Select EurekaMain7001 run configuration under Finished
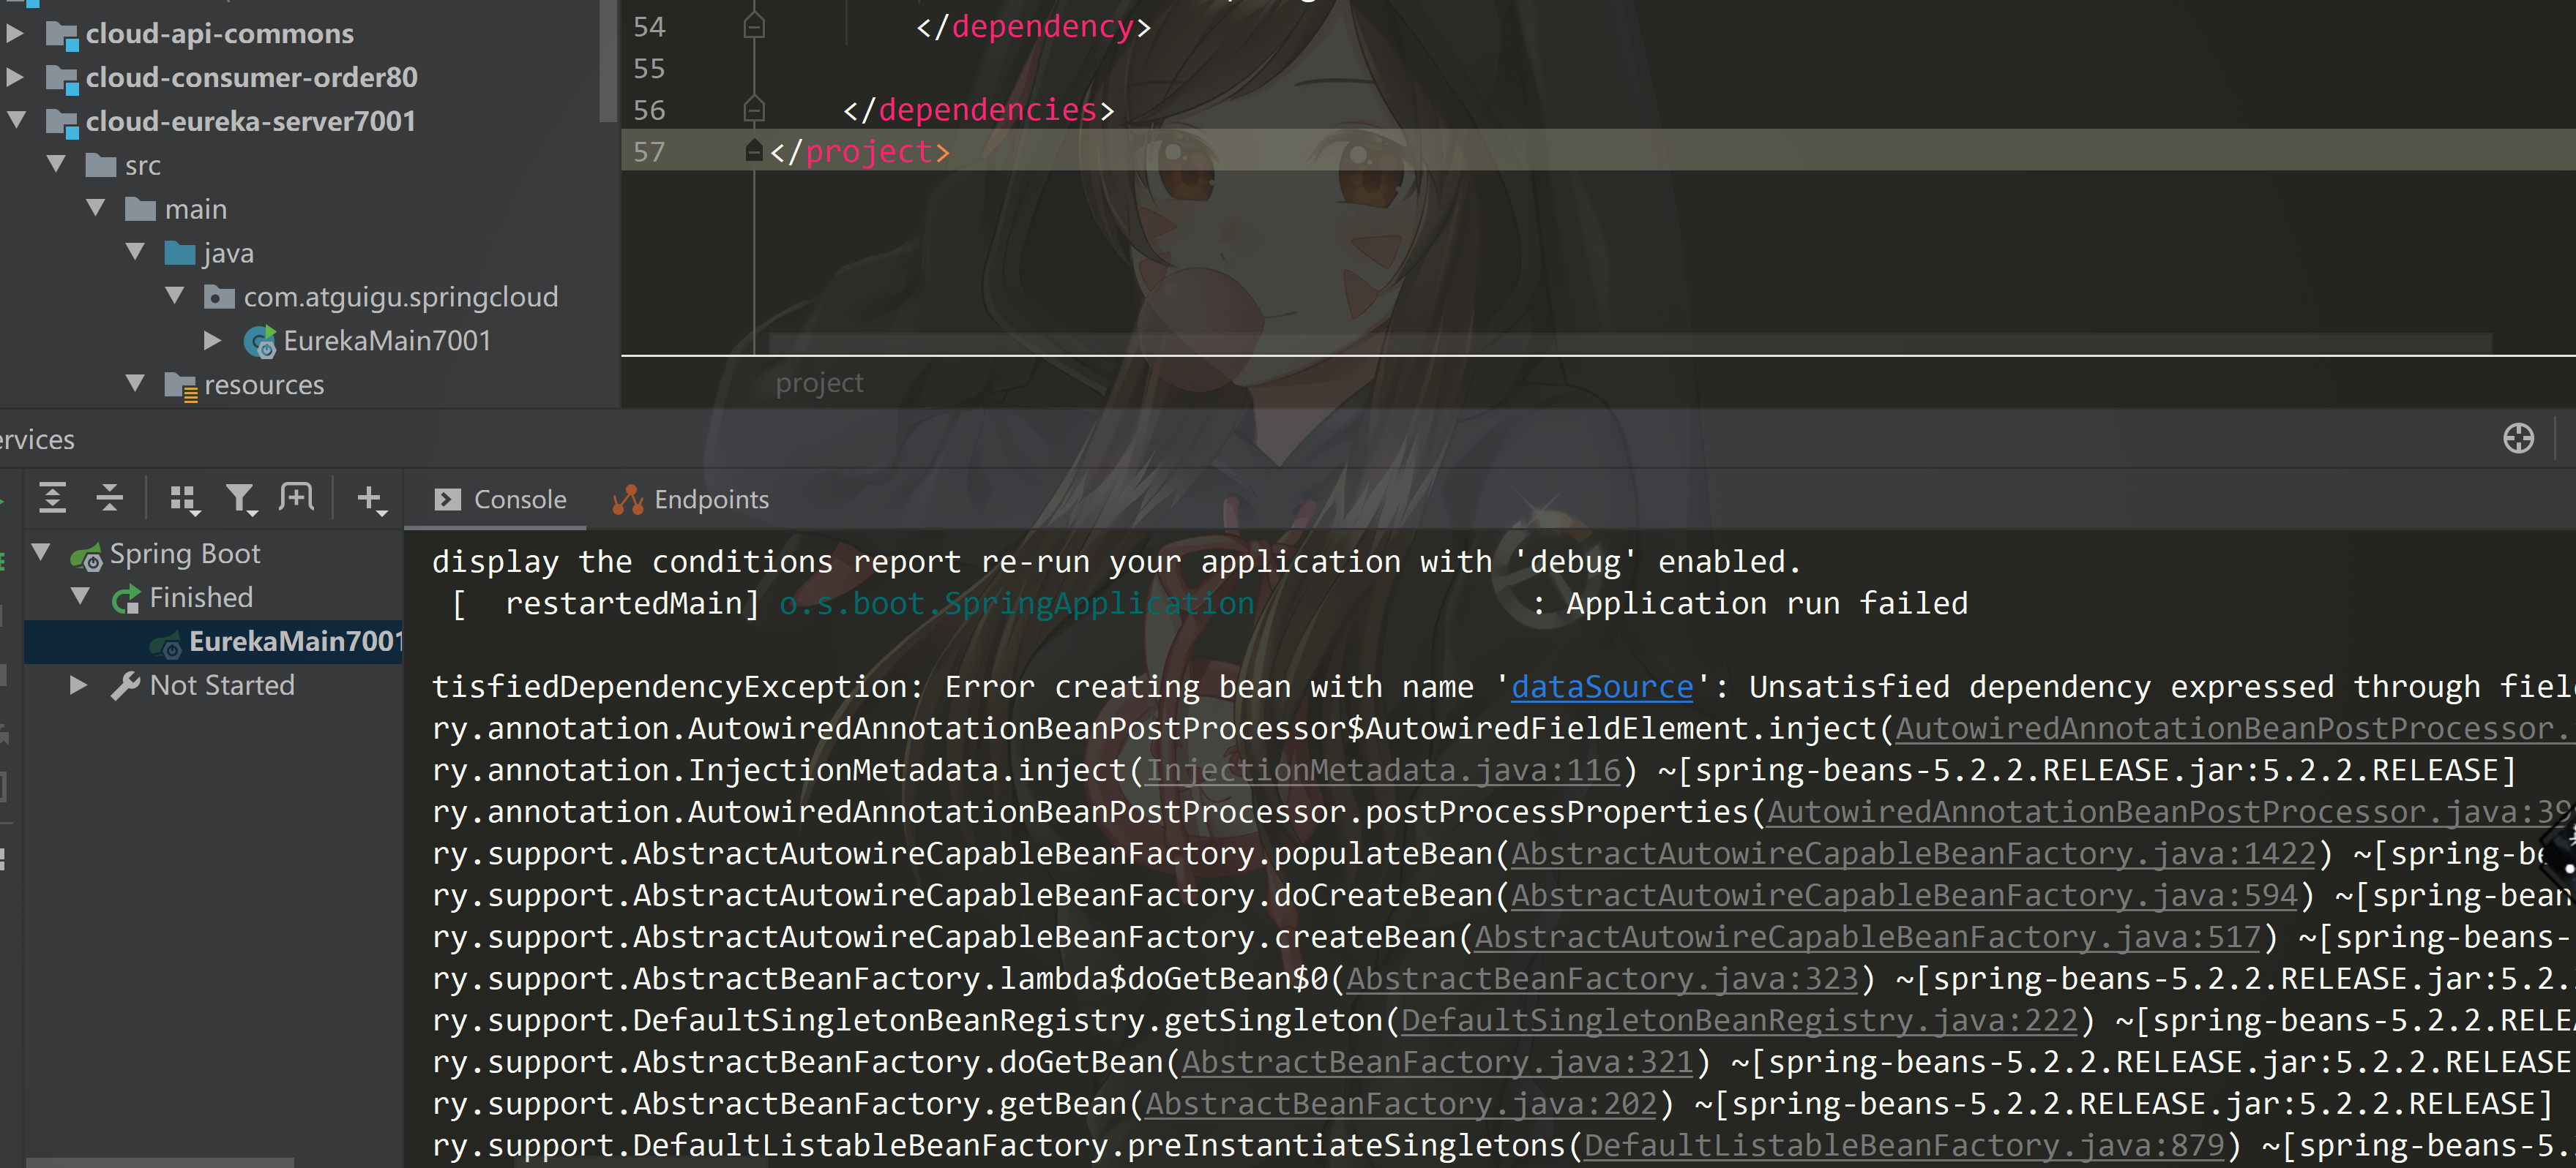This screenshot has height=1168, width=2576. 294,641
